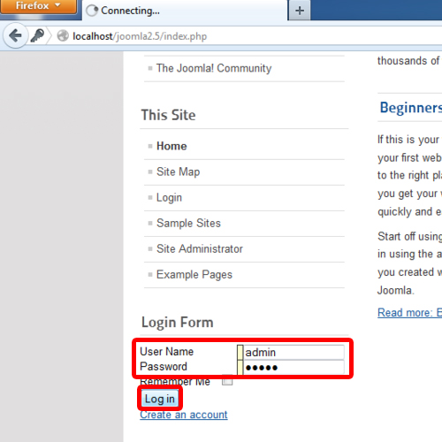Screen dimensions: 442x442
Task: Open the Login menu item
Action: coord(169,197)
